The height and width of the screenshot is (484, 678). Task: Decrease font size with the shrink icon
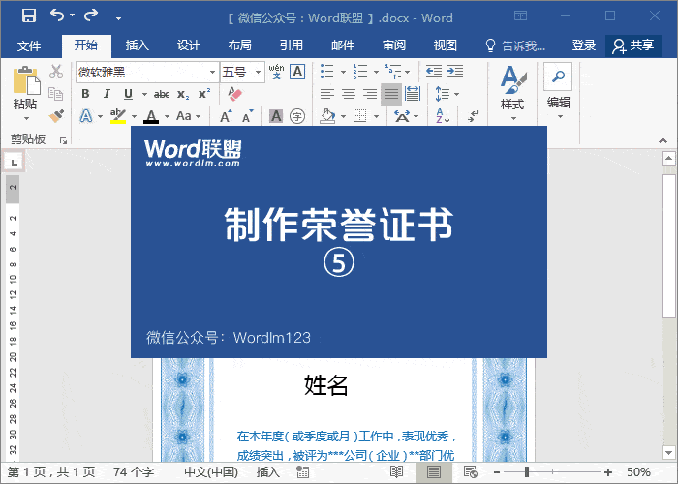tap(247, 116)
